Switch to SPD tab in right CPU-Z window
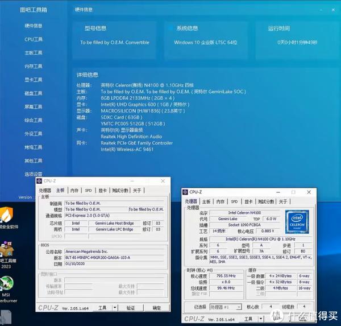 pyautogui.click(x=234, y=202)
